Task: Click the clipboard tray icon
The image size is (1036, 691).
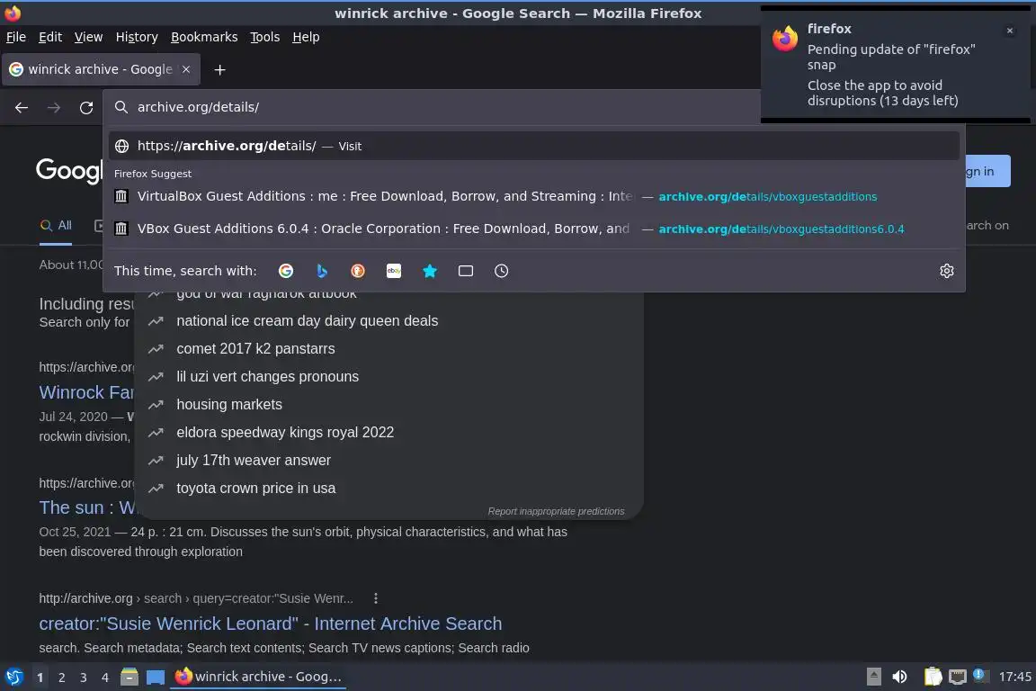Action: pos(933,677)
